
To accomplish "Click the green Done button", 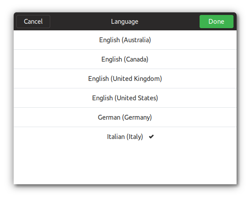I will click(216, 22).
